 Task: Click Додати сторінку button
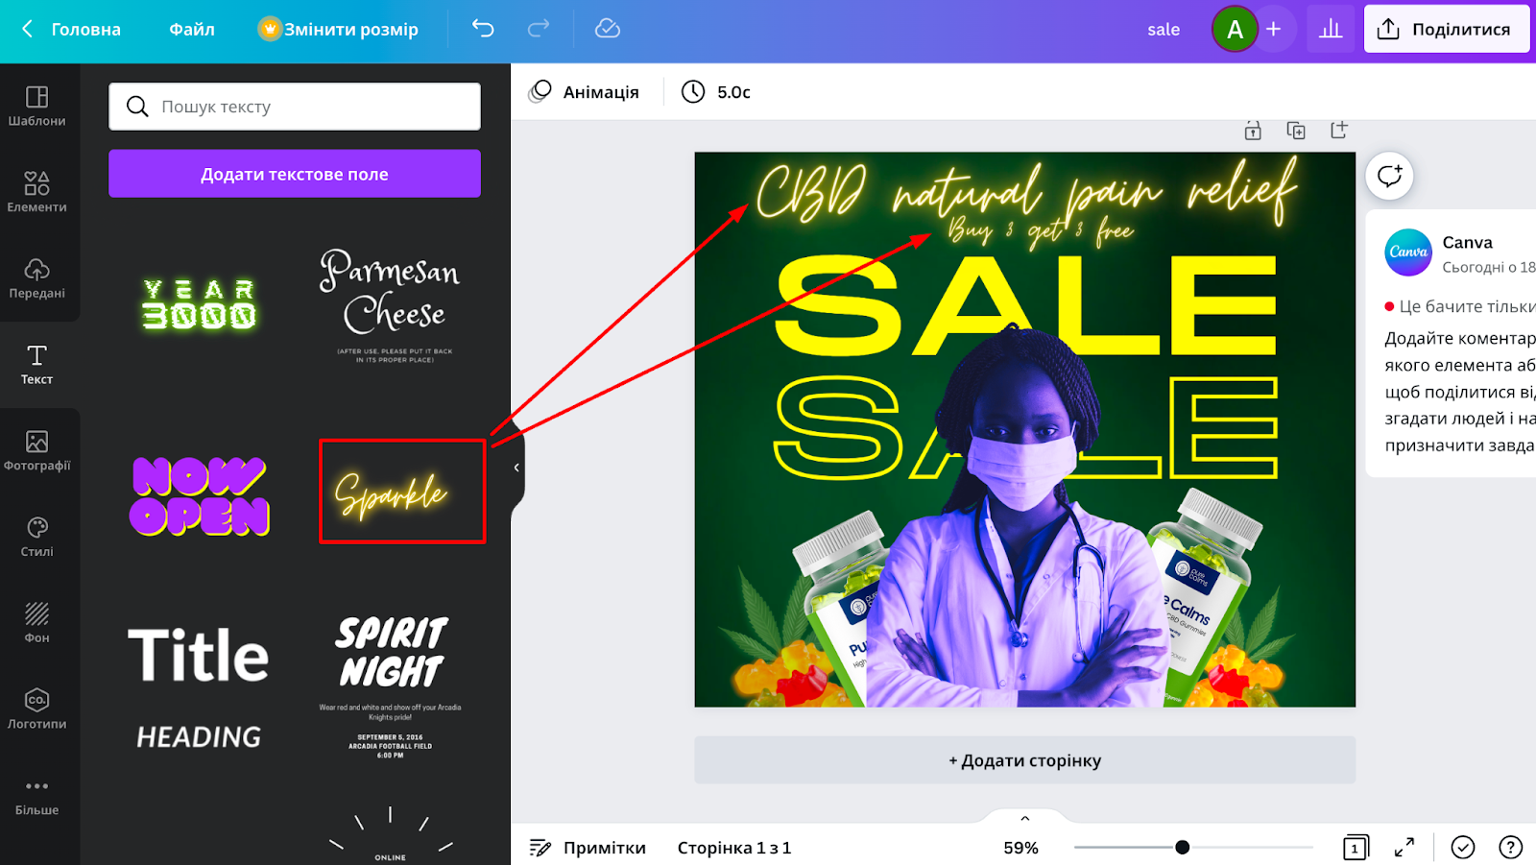1025,760
